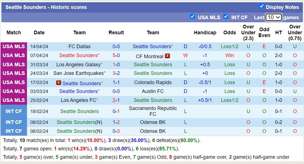
Task: Toggle off the INT CF checkbox
Action: tap(226, 17)
